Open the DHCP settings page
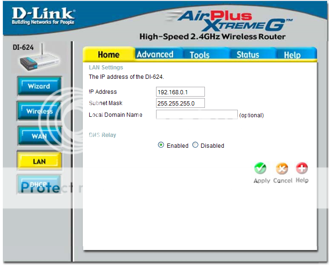The height and width of the screenshot is (265, 329). (x=39, y=184)
